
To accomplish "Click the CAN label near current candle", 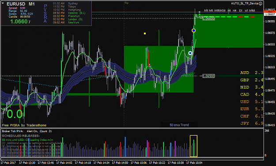I will 200,17.
